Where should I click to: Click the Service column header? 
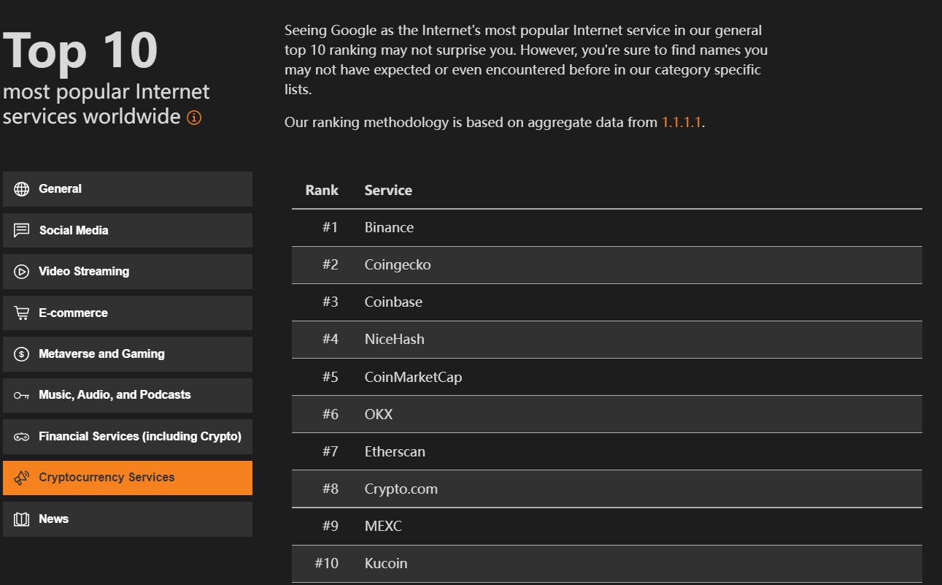pyautogui.click(x=388, y=191)
